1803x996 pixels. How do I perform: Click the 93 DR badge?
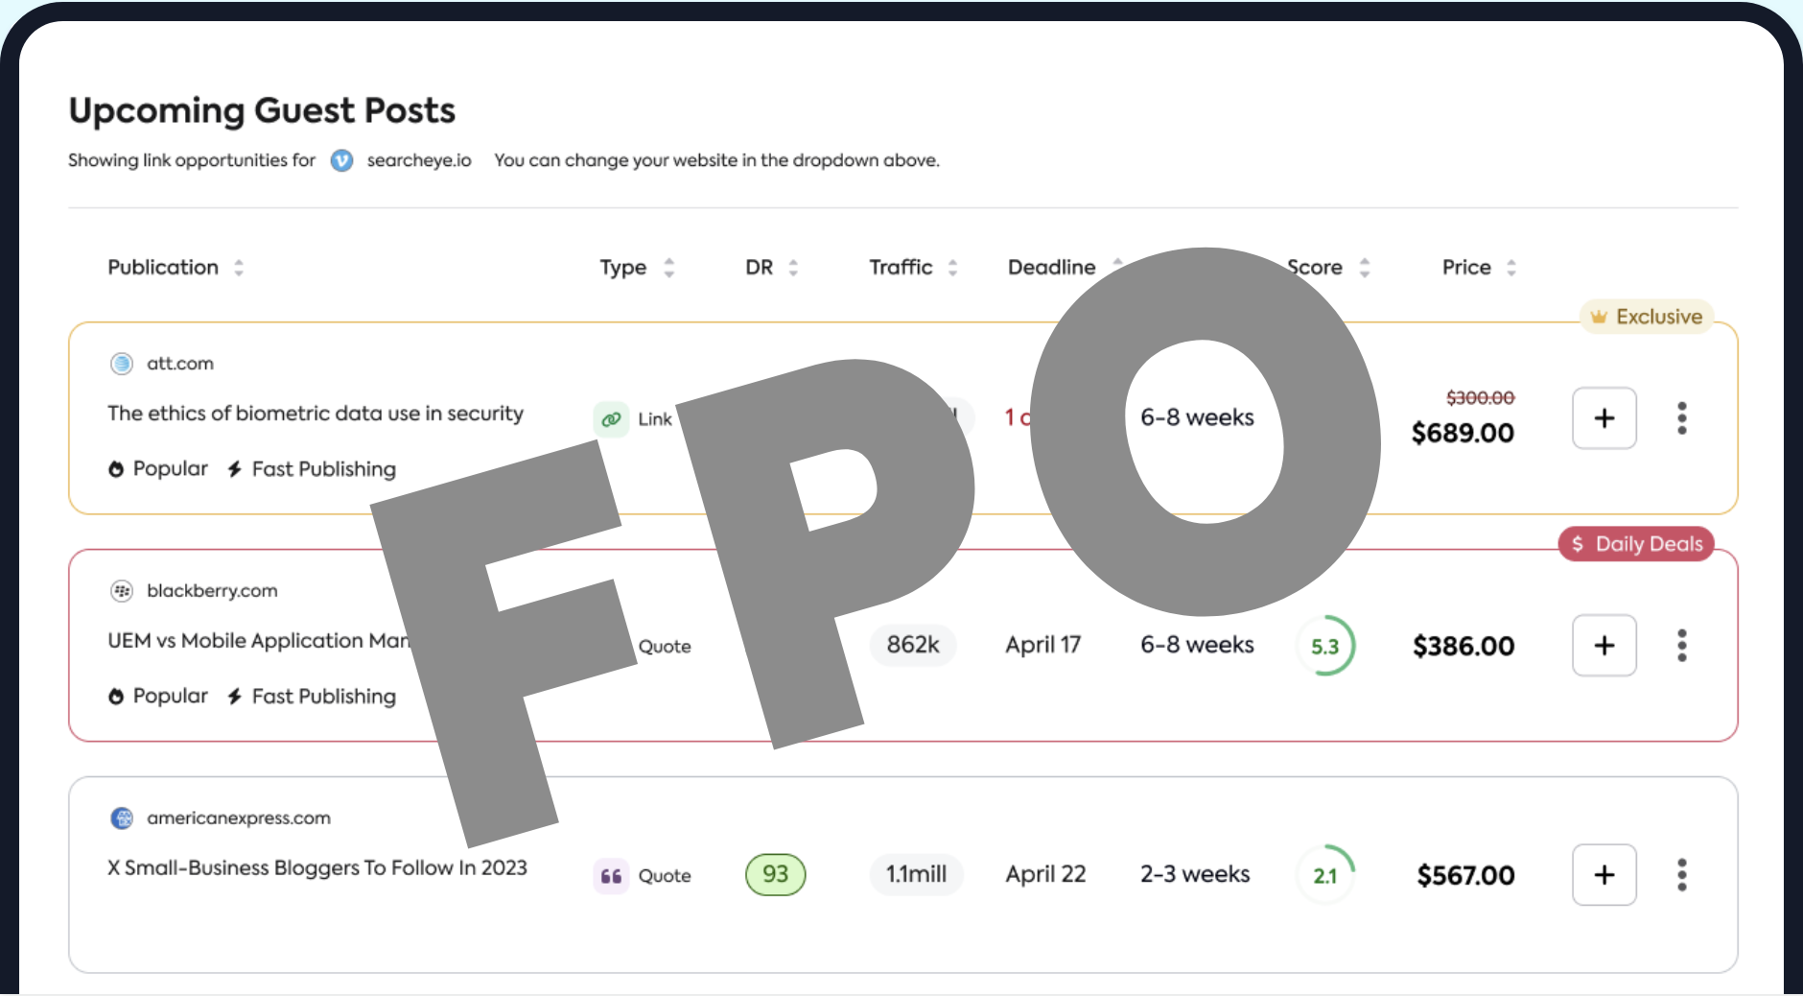click(x=776, y=875)
